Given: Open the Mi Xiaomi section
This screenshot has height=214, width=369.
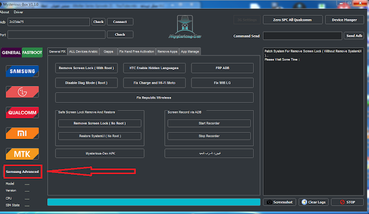Looking at the screenshot, I should (22, 133).
